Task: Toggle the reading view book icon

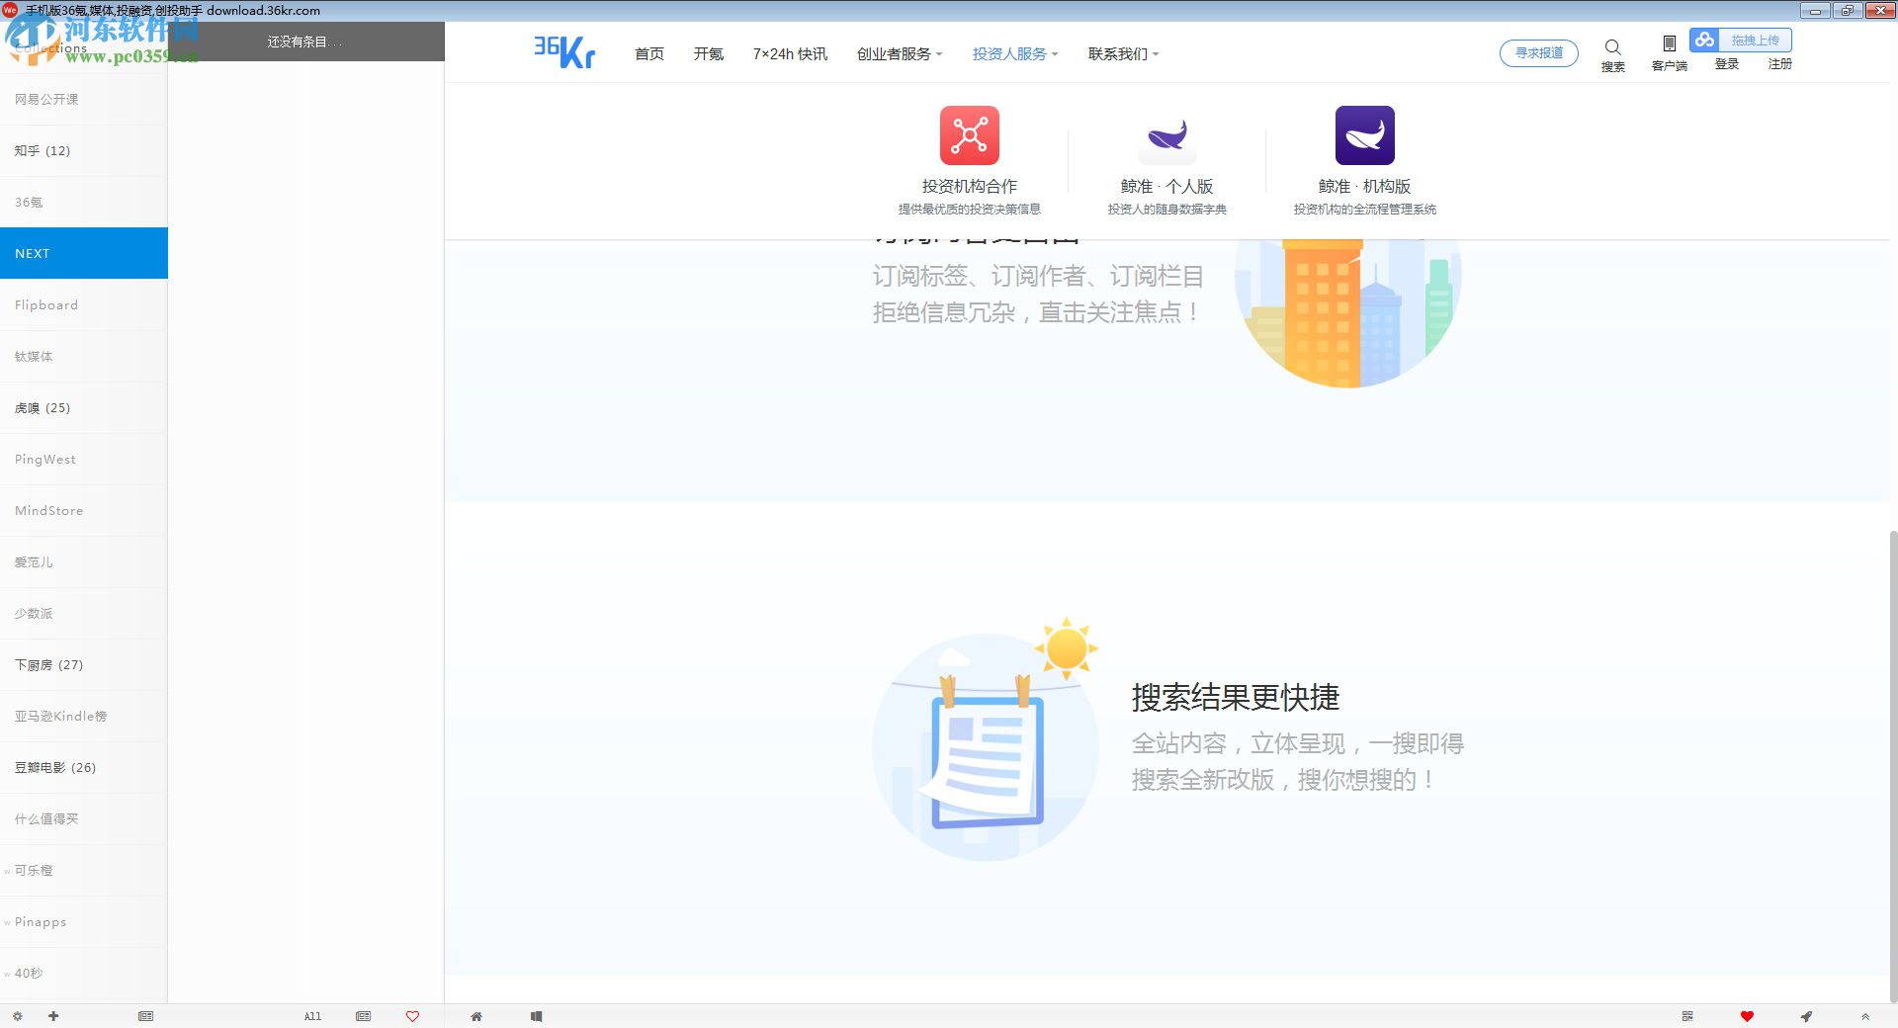Action: (536, 1016)
